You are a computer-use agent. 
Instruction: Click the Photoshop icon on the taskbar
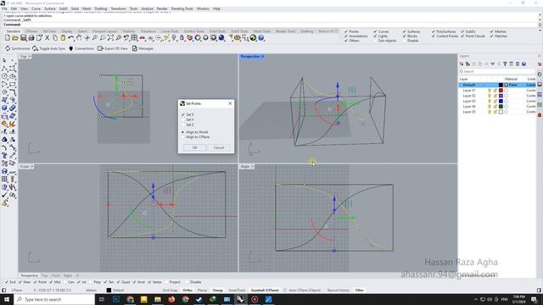(x=116, y=299)
